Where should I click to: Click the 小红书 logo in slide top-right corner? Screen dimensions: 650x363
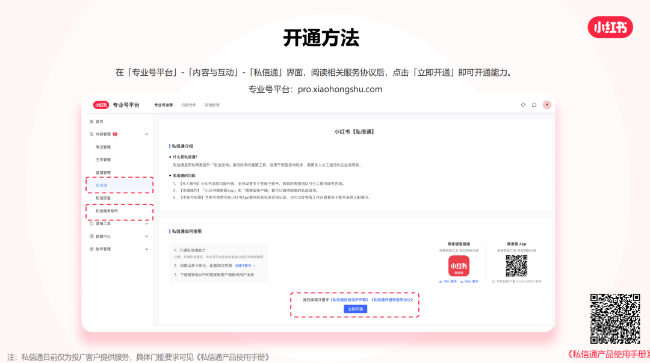[610, 27]
